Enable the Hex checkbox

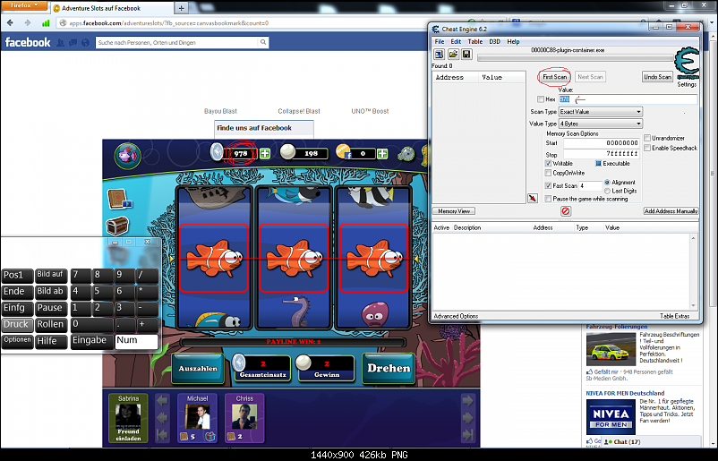(541, 99)
